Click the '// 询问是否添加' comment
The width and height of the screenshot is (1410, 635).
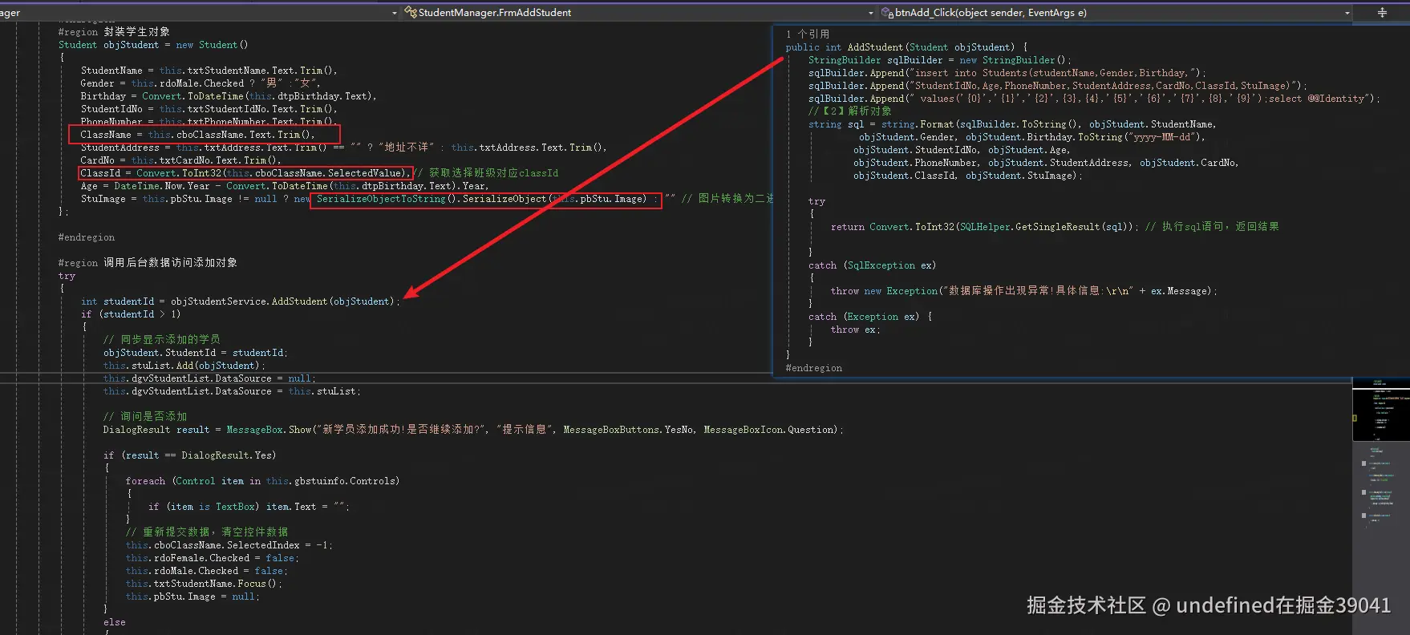(x=145, y=417)
